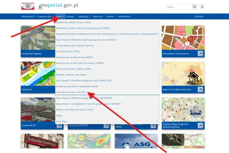Select the Mapy menu entry

point(59,115)
